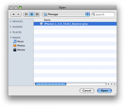Switch to icon view
Image resolution: width=125 pixels, height=107 pixels.
[x=26, y=14]
